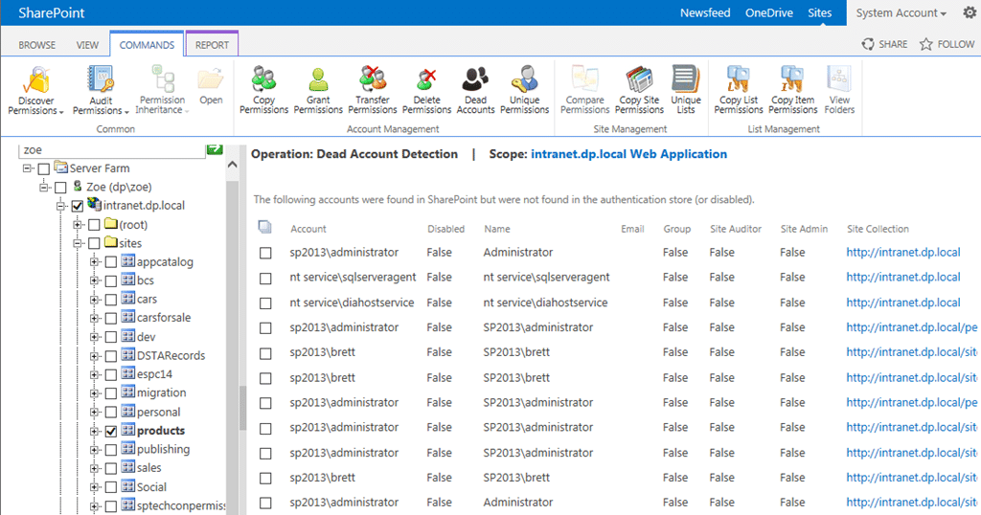Switch to the BROWSE ribbon tab
The image size is (981, 515).
click(x=37, y=45)
